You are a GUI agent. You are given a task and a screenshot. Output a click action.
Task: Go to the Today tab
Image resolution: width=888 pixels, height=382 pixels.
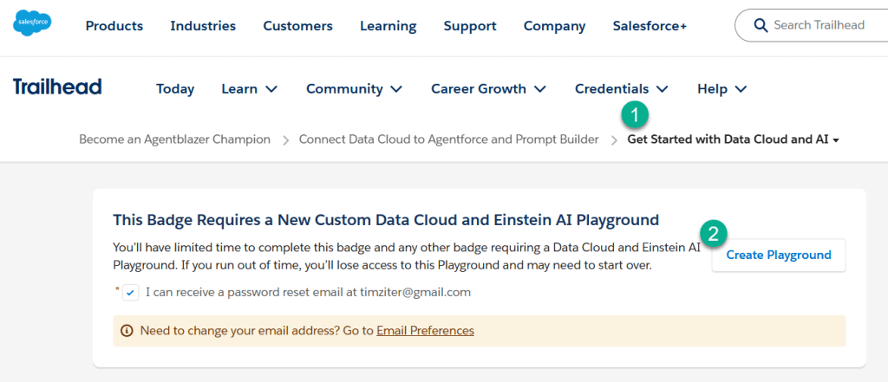tap(175, 88)
